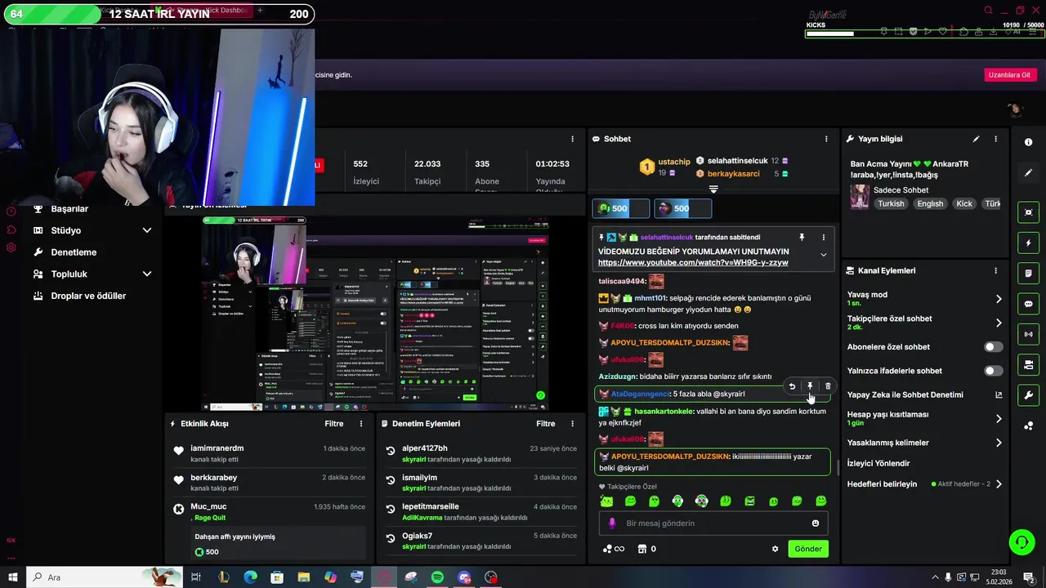This screenshot has width=1046, height=588.
Task: Reply to AtaDoganngenci's message with the arrow icon
Action: pos(792,386)
